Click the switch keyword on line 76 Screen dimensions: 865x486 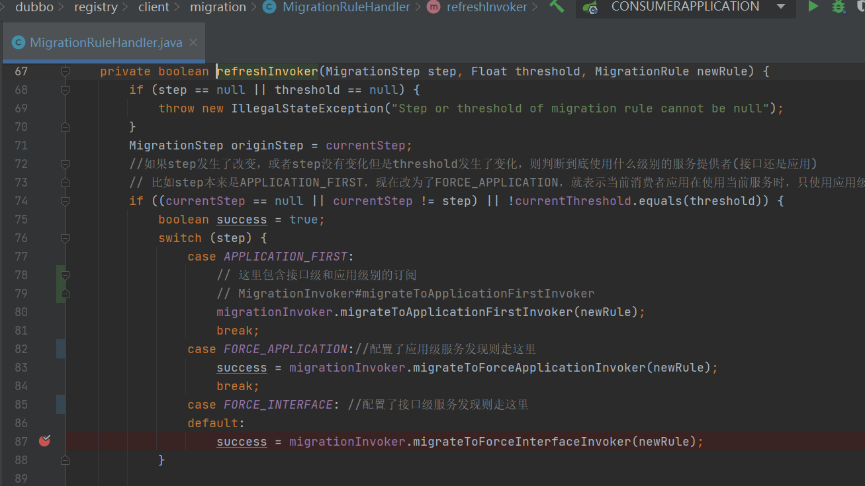pos(180,238)
